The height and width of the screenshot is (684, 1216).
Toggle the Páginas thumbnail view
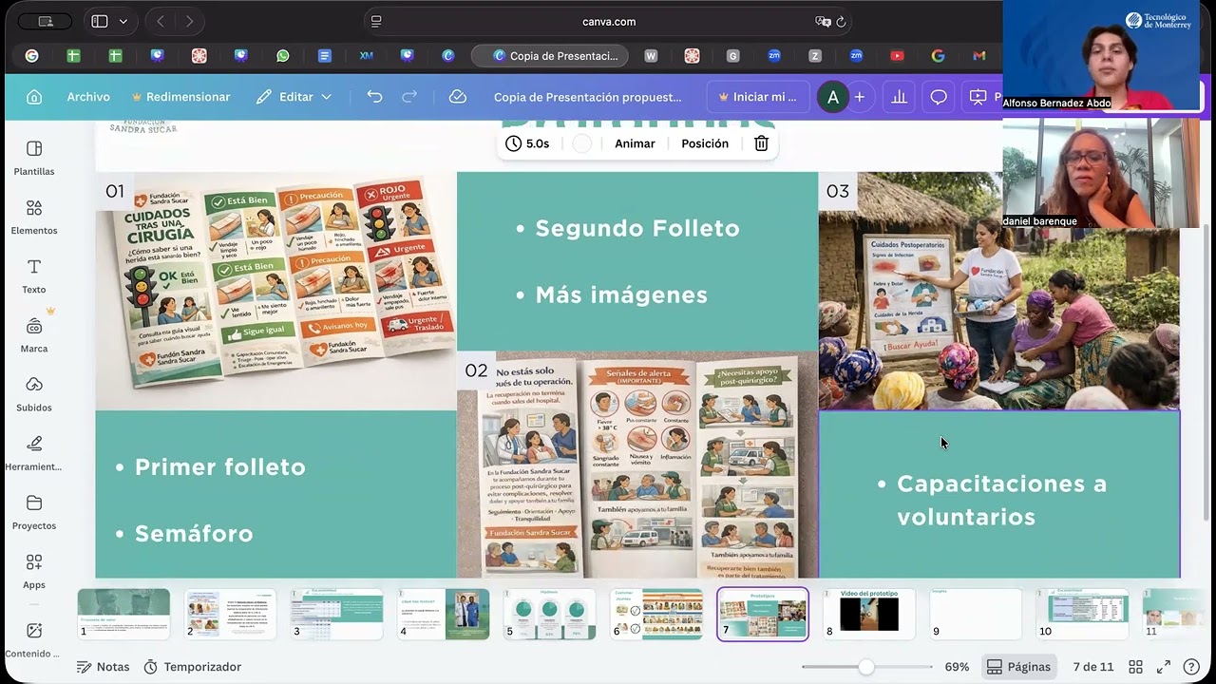pyautogui.click(x=1018, y=667)
